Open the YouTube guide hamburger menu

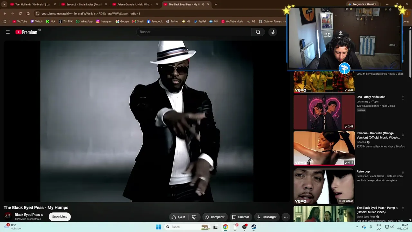pyautogui.click(x=8, y=32)
